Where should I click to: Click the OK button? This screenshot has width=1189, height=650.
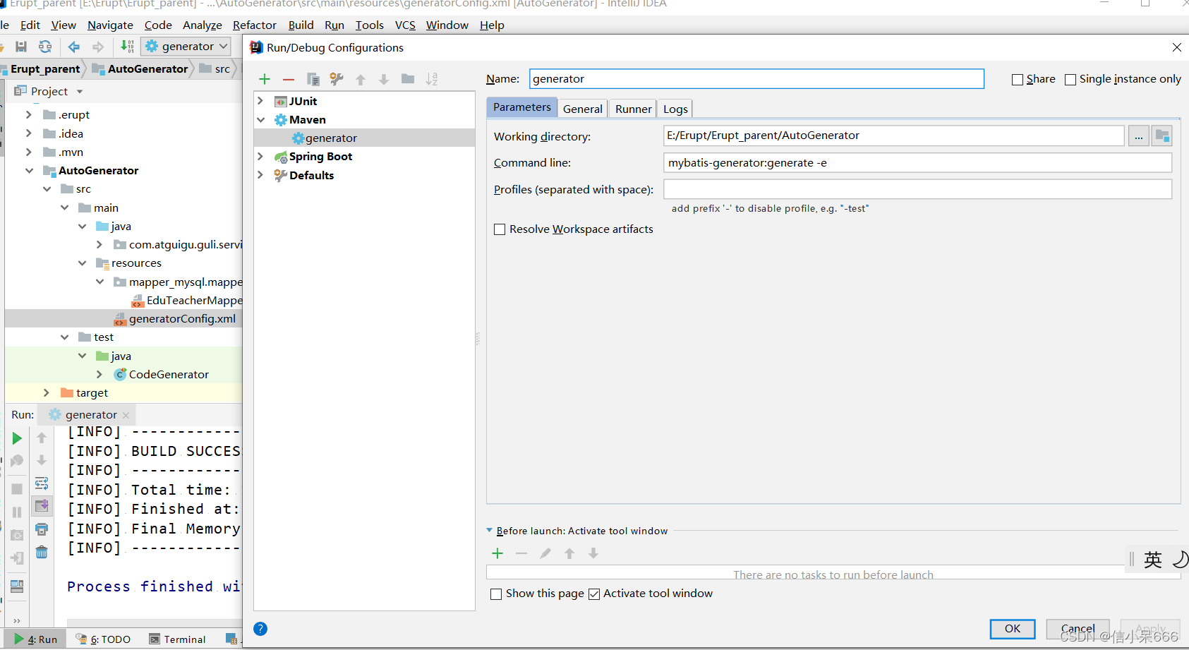click(x=1013, y=629)
